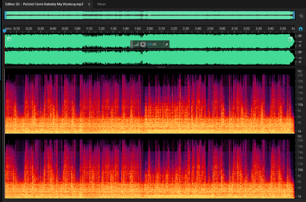Pin the amplitude HUD with the pushpin
Screen dimensions: 306x202
coord(166,44)
